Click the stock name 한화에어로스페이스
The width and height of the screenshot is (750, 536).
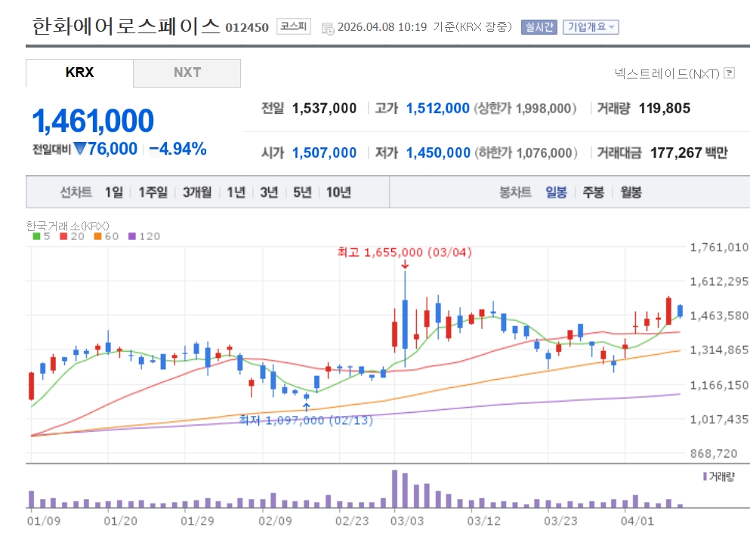(126, 26)
